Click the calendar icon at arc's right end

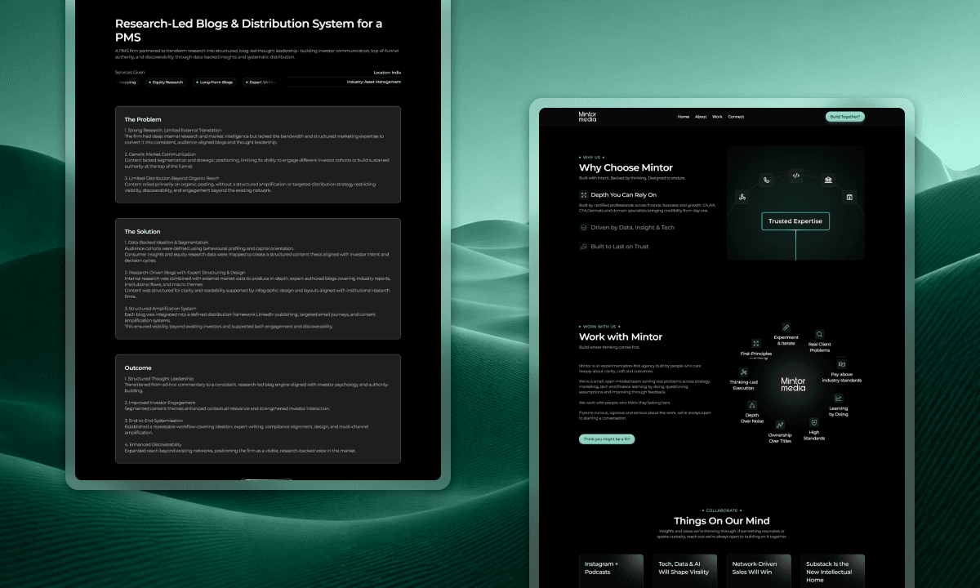click(849, 197)
